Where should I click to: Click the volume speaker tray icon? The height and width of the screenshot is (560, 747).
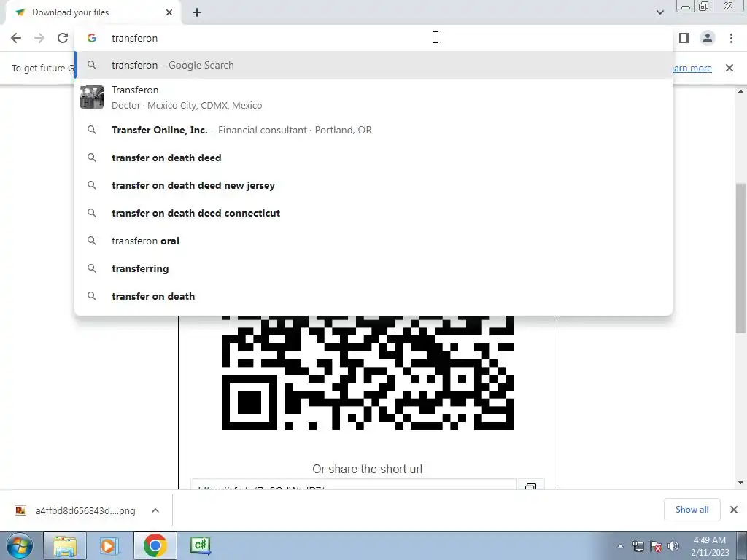pos(673,546)
